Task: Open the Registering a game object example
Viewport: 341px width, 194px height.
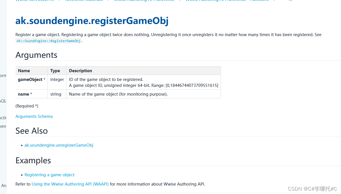Action: coord(49,175)
